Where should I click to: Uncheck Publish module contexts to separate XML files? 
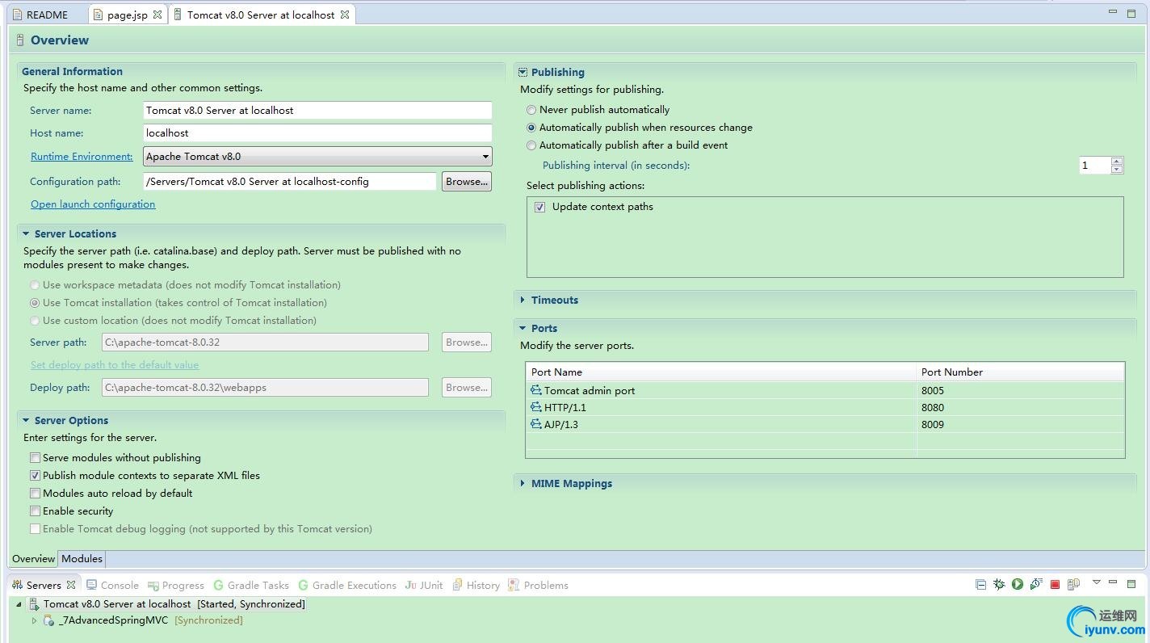pos(35,476)
